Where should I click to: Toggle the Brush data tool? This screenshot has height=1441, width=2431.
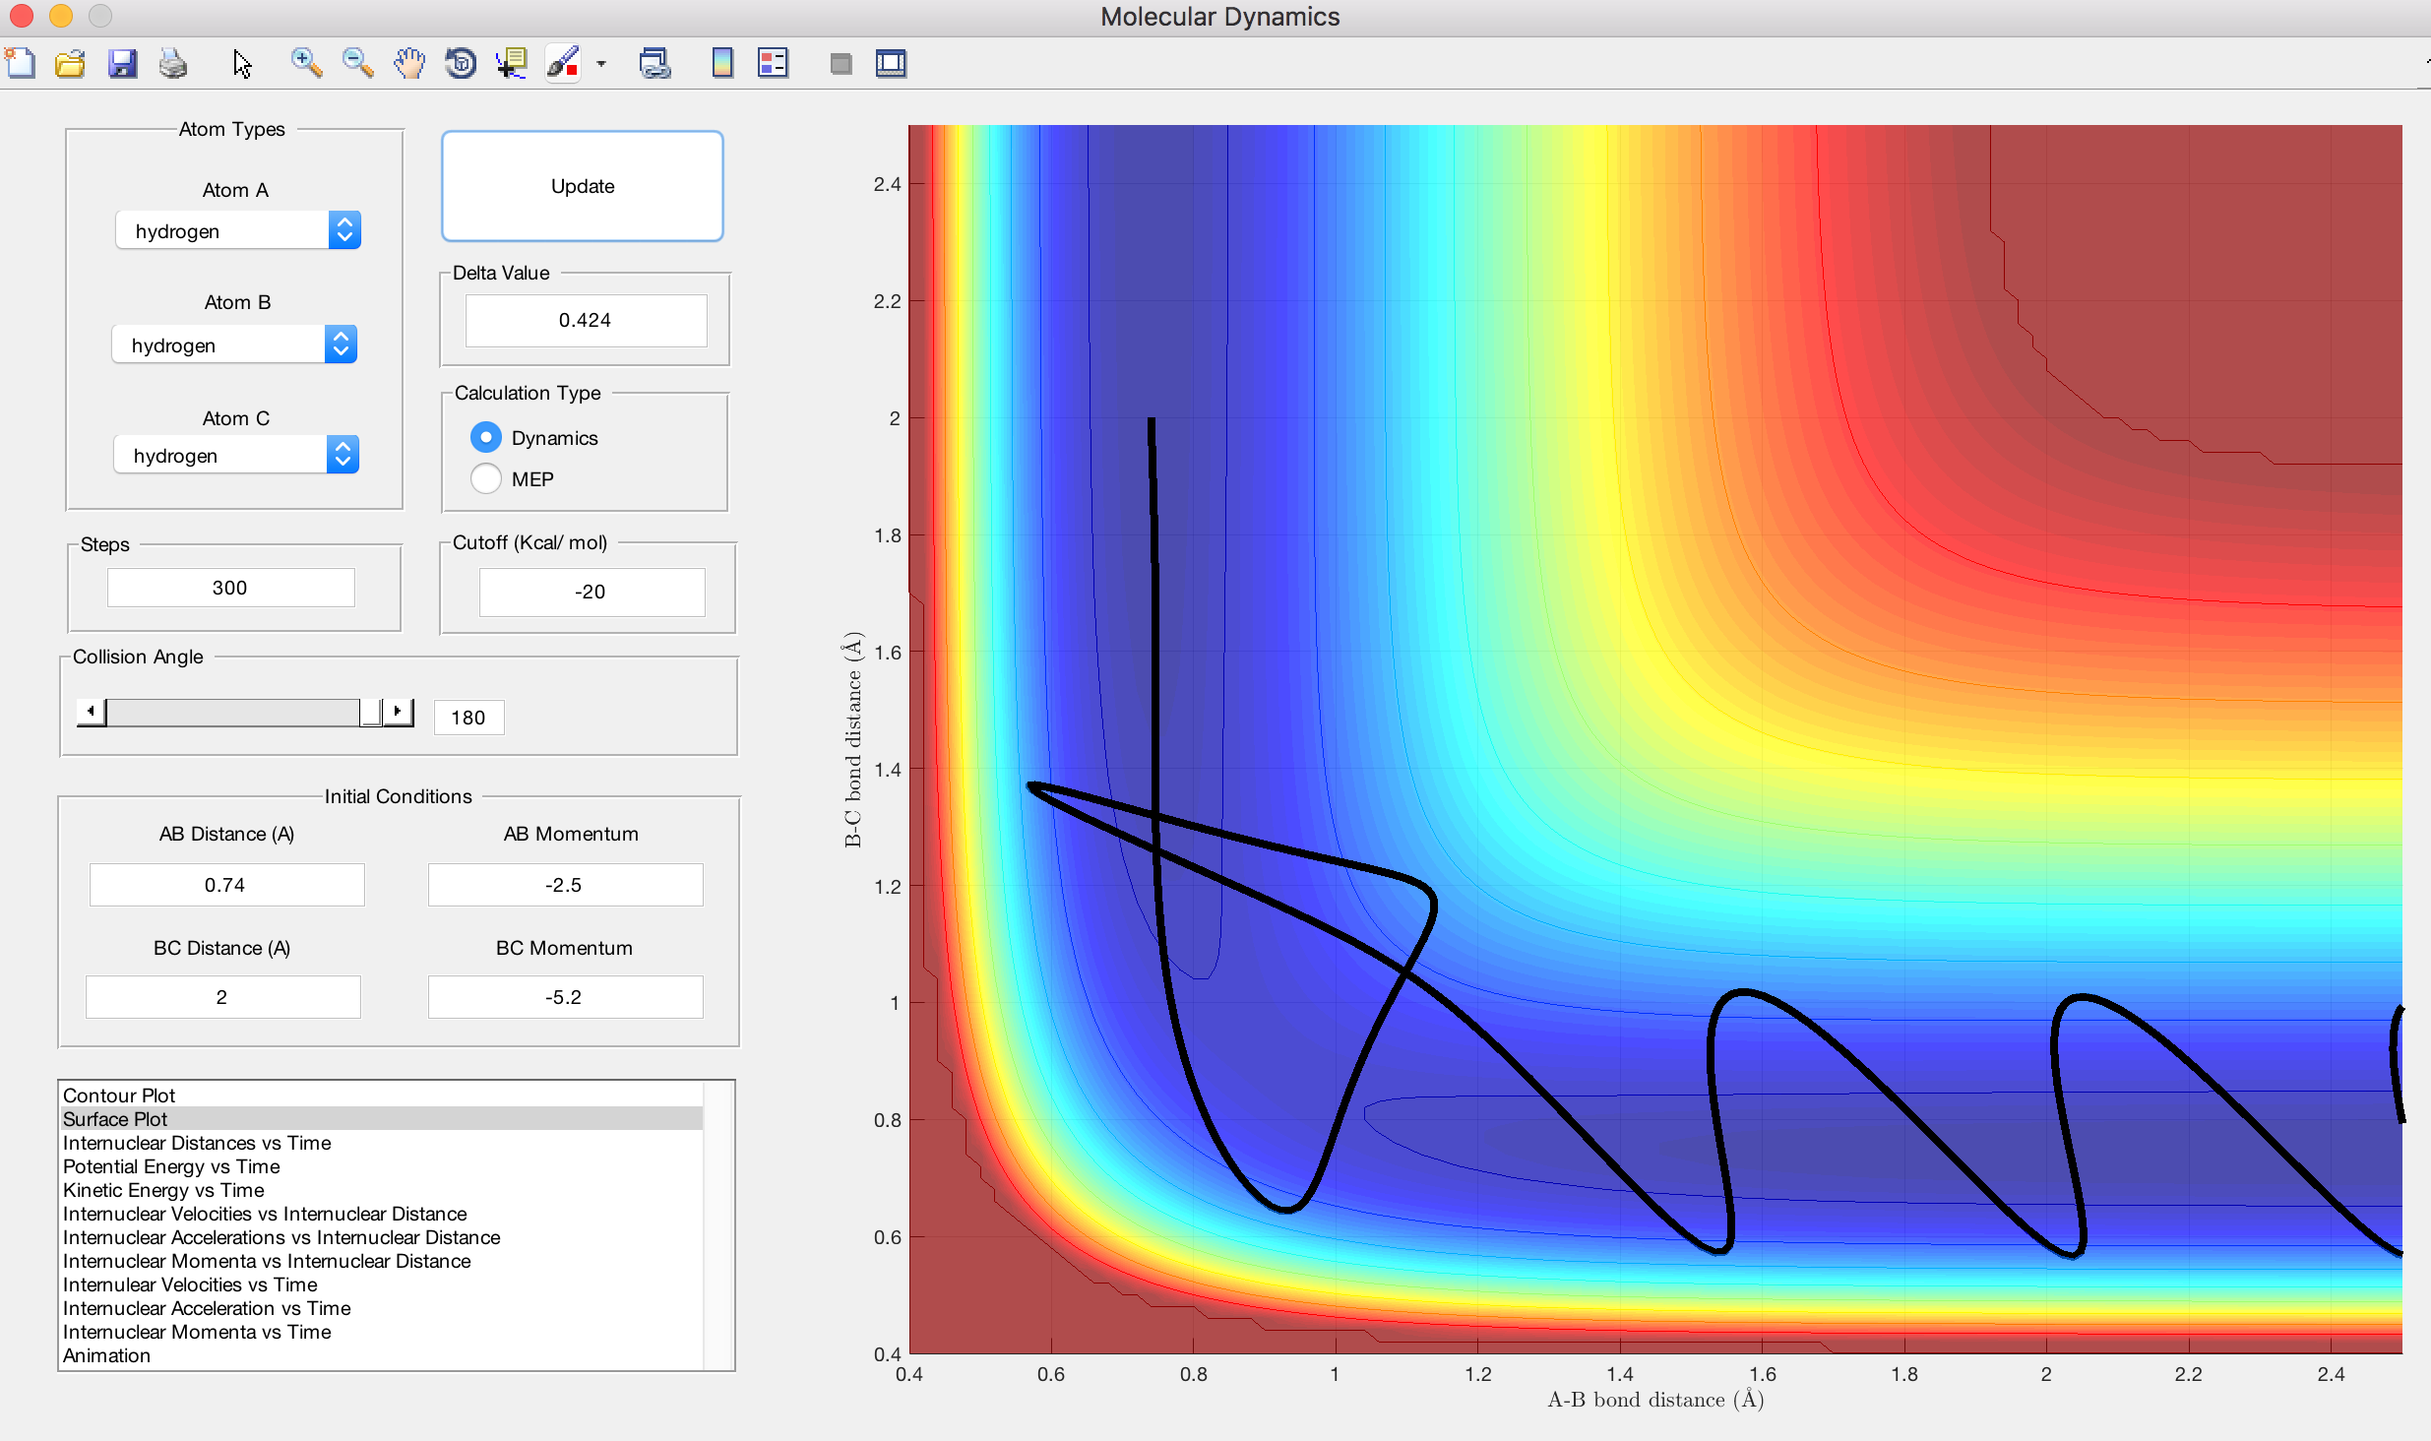coord(563,64)
